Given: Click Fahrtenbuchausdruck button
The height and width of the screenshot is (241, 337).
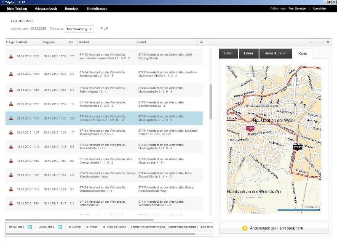Looking at the screenshot, I should [183, 227].
